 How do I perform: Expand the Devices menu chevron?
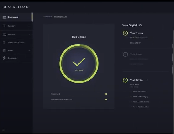tap(29, 34)
